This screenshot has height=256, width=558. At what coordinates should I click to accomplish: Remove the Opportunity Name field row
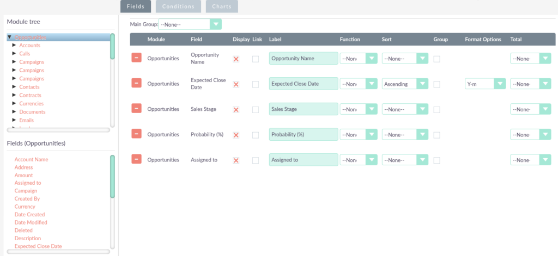coord(136,58)
